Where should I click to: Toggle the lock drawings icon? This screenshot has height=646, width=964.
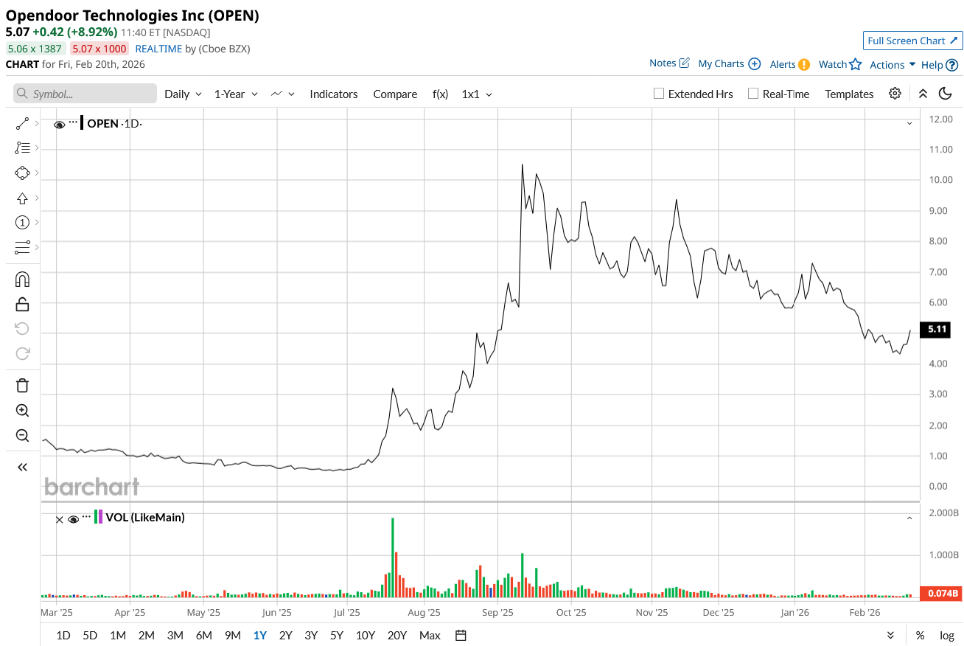click(22, 304)
